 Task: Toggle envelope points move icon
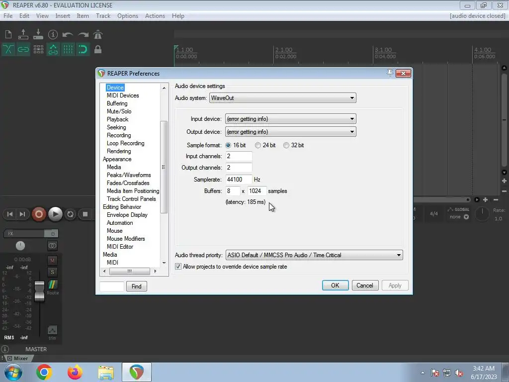point(53,49)
